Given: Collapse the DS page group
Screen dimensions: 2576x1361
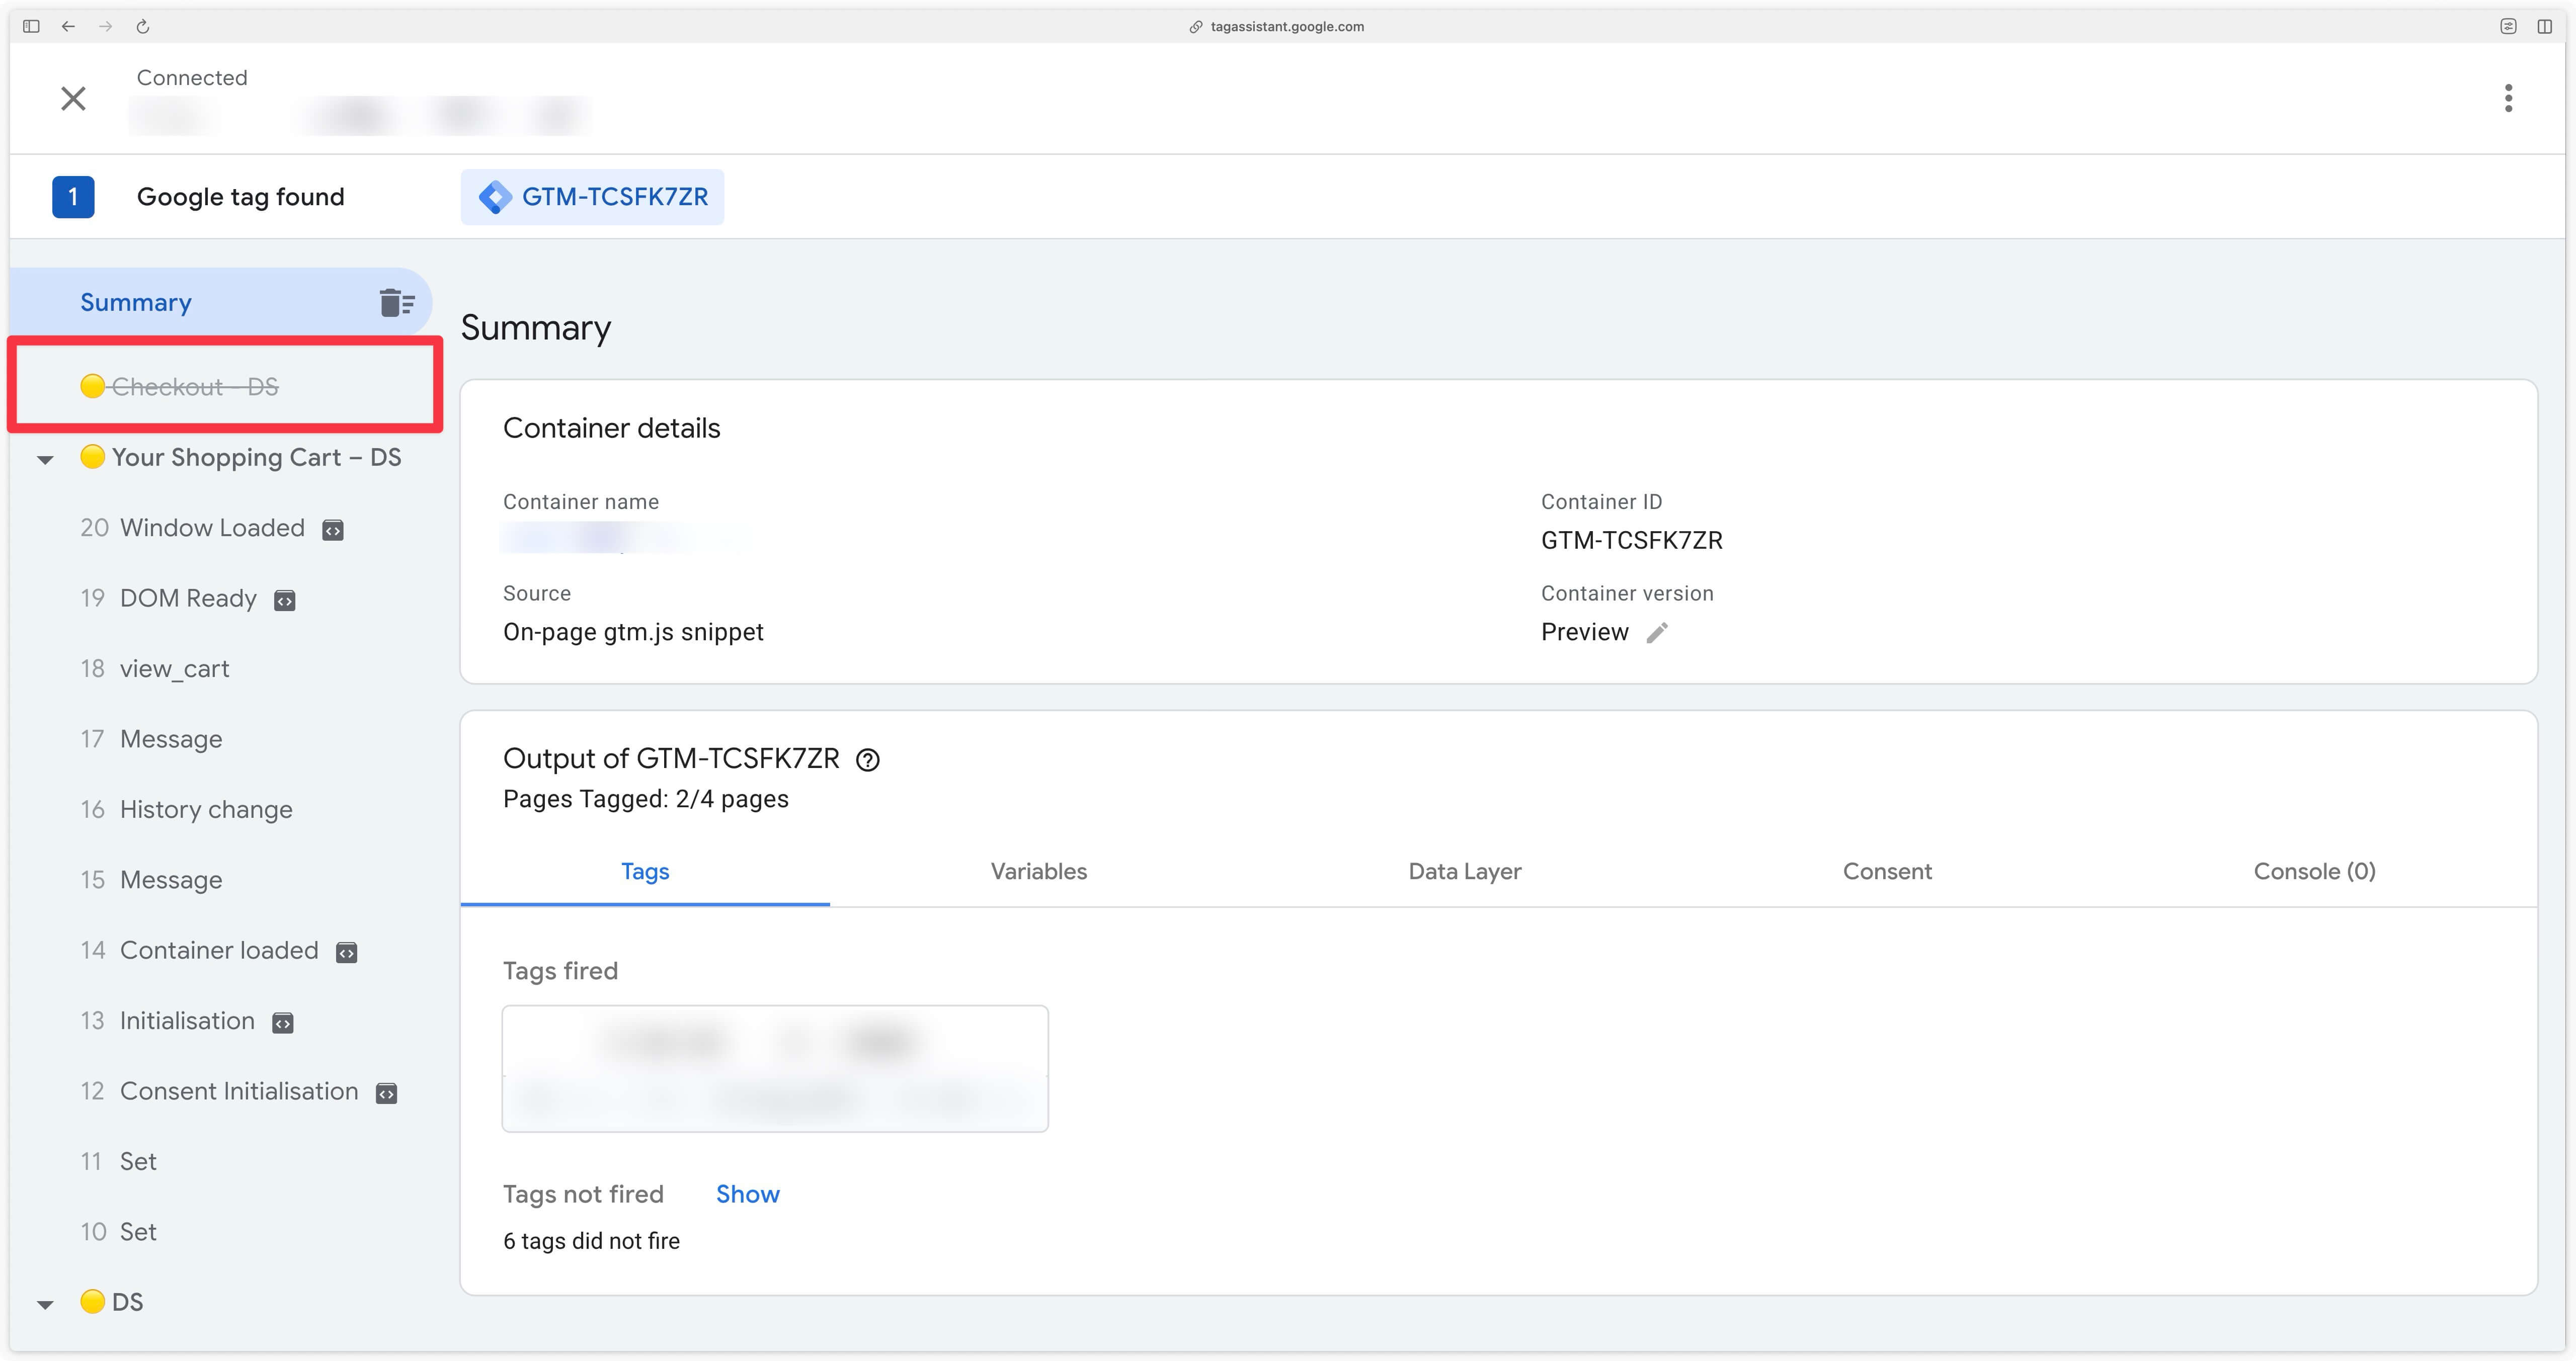Looking at the screenshot, I should coord(45,1305).
